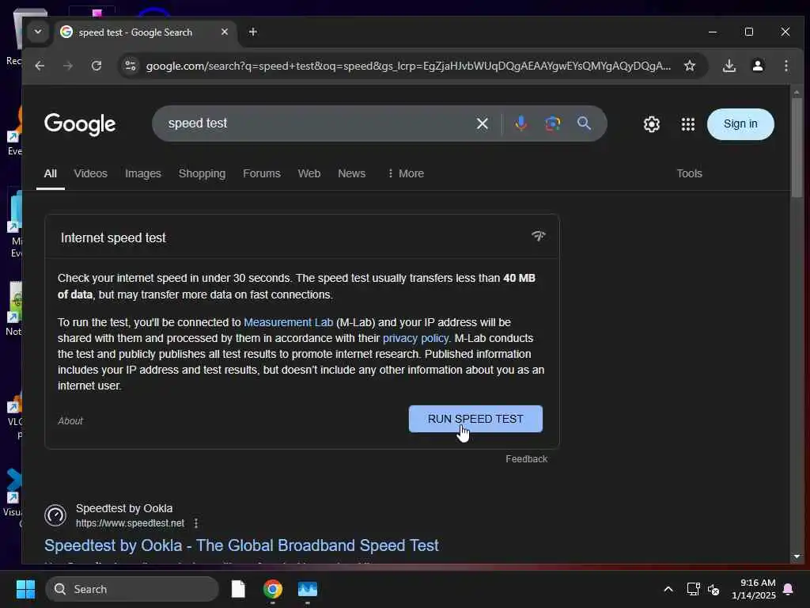This screenshot has width=810, height=608.
Task: Switch to News results tab
Action: [x=351, y=173]
